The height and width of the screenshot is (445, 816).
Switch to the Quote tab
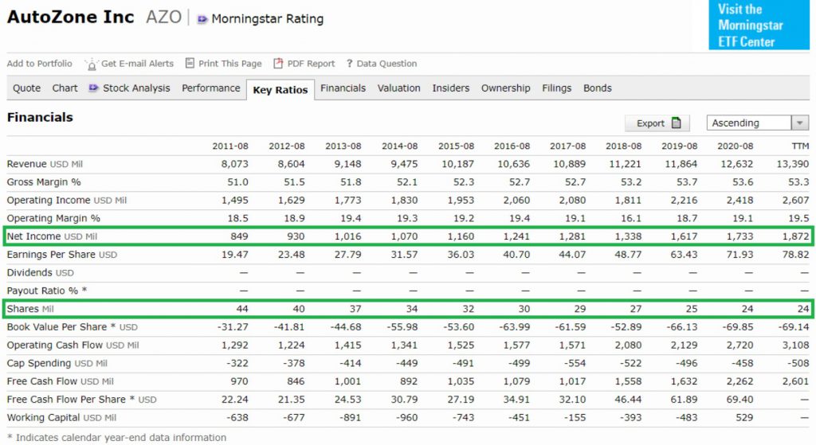tap(26, 88)
